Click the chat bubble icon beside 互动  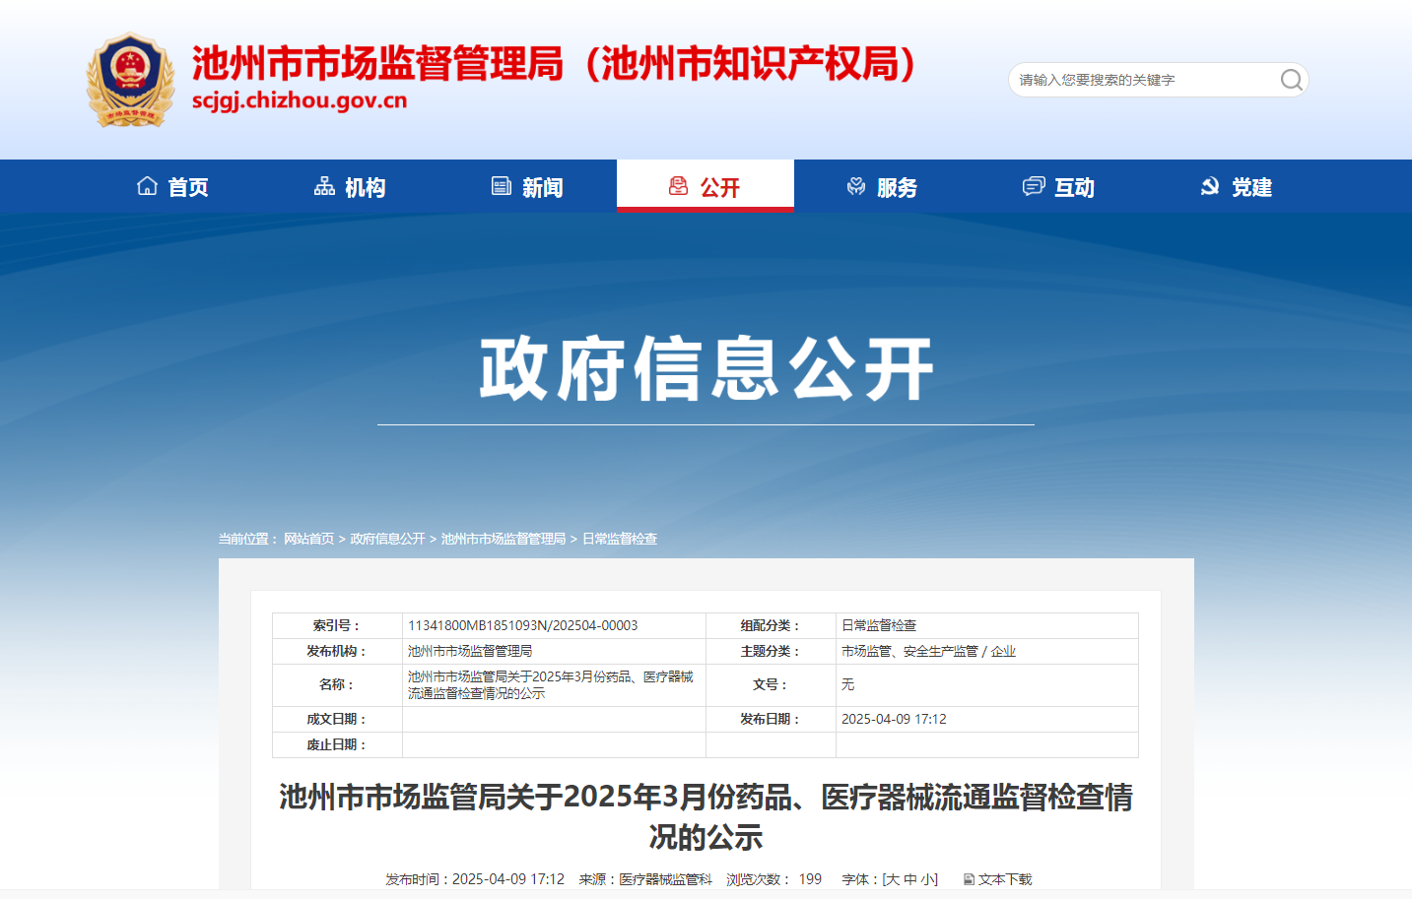1034,186
